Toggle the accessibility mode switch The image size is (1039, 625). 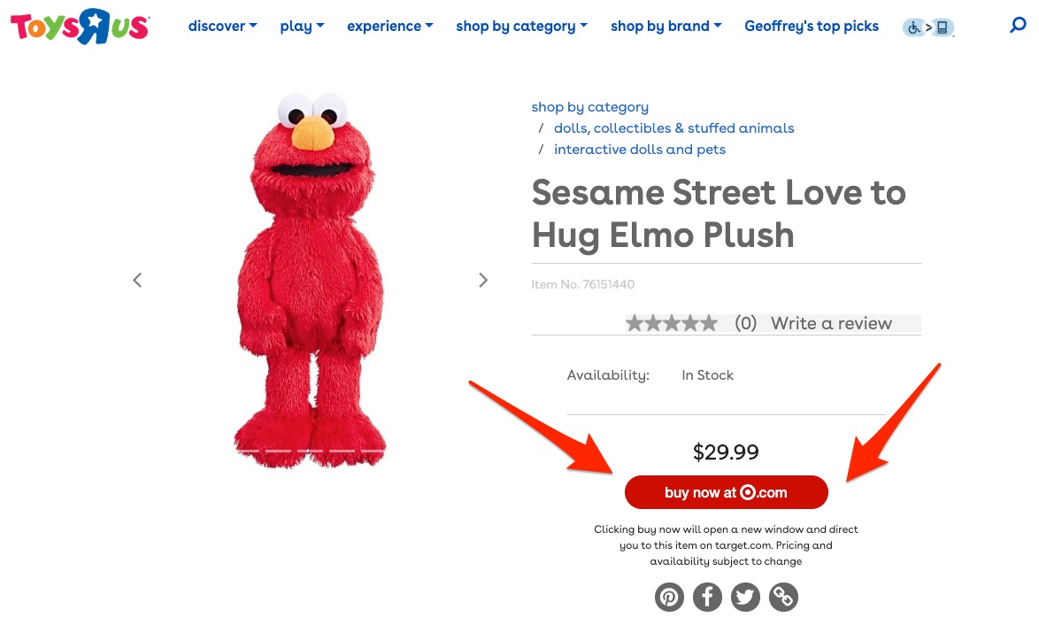[928, 27]
